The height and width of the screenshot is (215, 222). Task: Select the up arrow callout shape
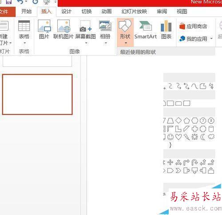(211, 171)
